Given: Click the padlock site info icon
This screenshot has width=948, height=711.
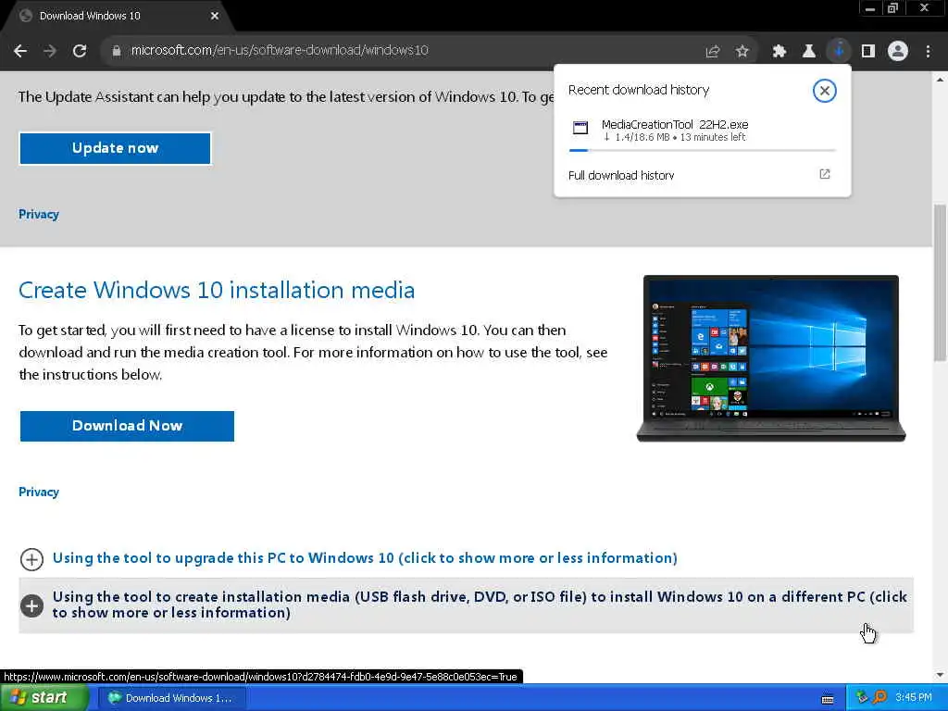Looking at the screenshot, I should (x=117, y=51).
